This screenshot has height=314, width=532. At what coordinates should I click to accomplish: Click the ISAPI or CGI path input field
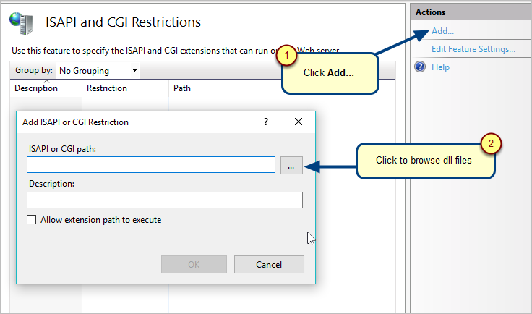click(151, 165)
